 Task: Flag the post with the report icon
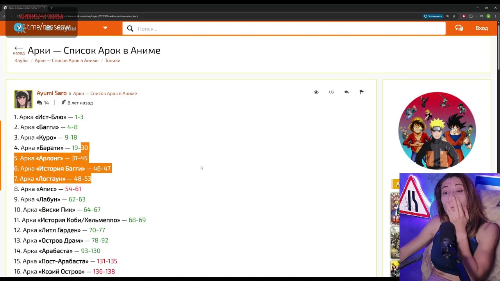pyautogui.click(x=361, y=92)
